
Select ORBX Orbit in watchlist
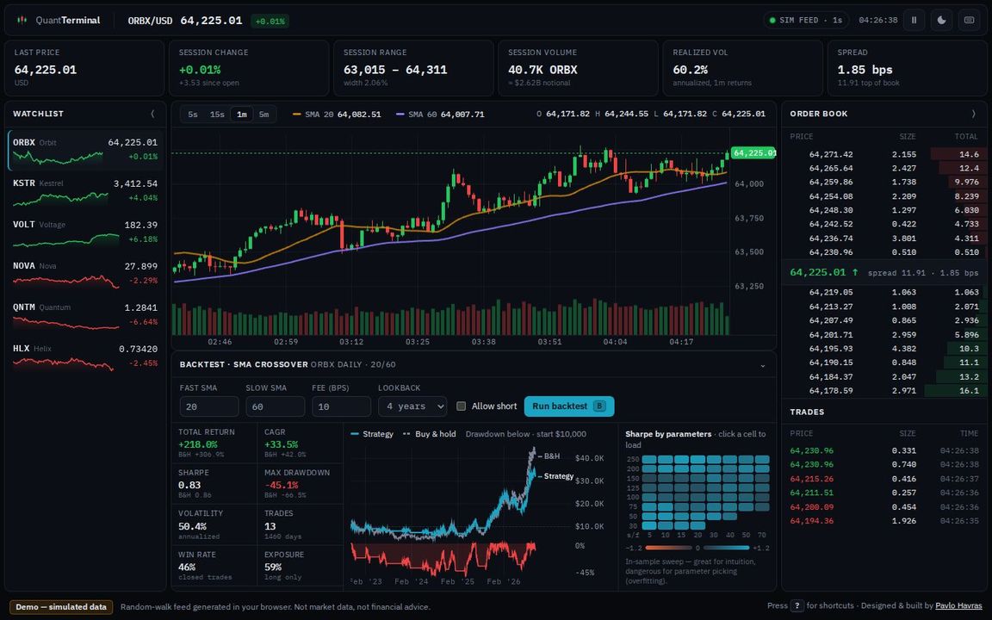85,151
